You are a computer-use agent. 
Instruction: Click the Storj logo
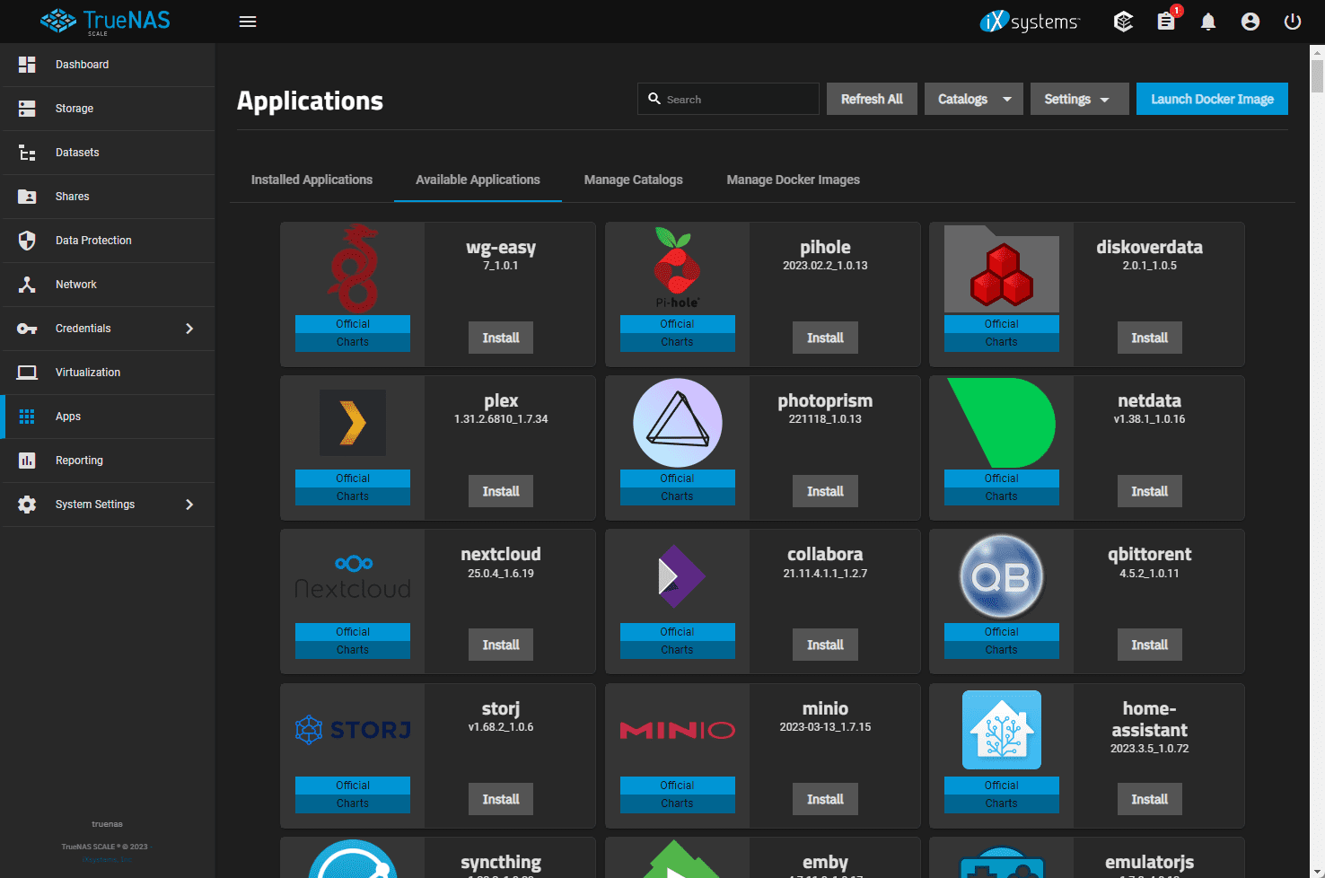click(353, 730)
